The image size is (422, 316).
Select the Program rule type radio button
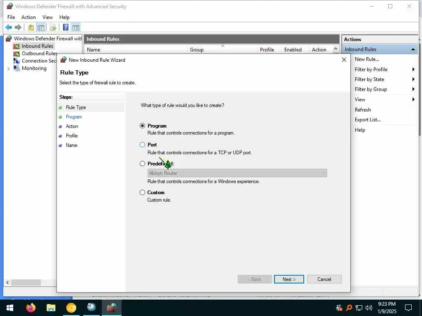tap(142, 126)
